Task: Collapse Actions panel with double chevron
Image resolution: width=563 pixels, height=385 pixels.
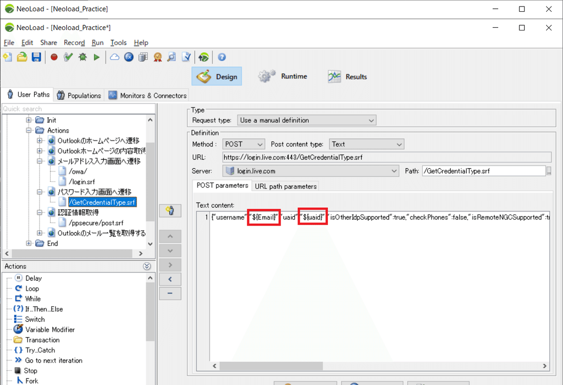Action: (147, 266)
